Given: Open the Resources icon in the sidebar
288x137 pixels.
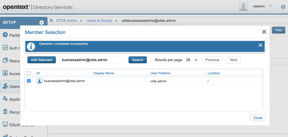Looking at the screenshot, I should coord(5,60).
